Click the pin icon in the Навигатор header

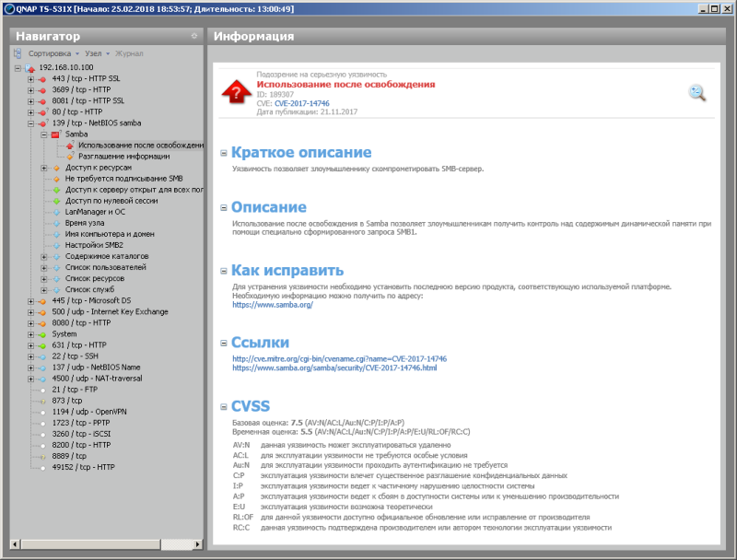[x=194, y=36]
